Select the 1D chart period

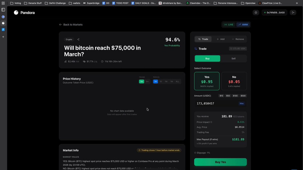click(161, 81)
